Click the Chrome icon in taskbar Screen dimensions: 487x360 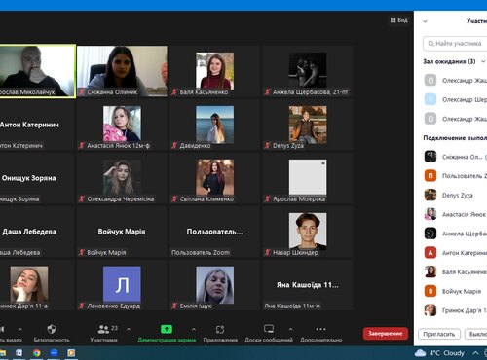click(x=37, y=353)
